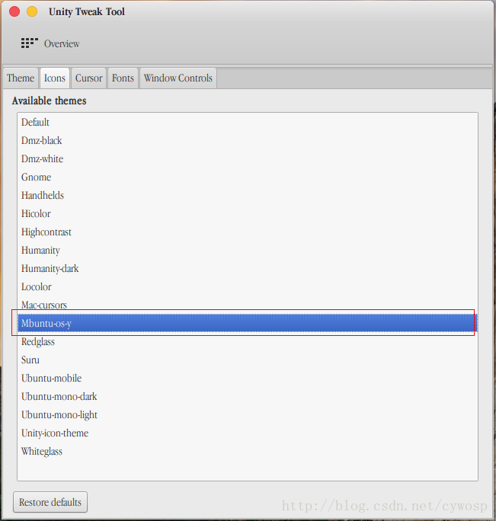Switch to the Icons tab
Viewport: 496px width, 521px height.
pyautogui.click(x=55, y=78)
